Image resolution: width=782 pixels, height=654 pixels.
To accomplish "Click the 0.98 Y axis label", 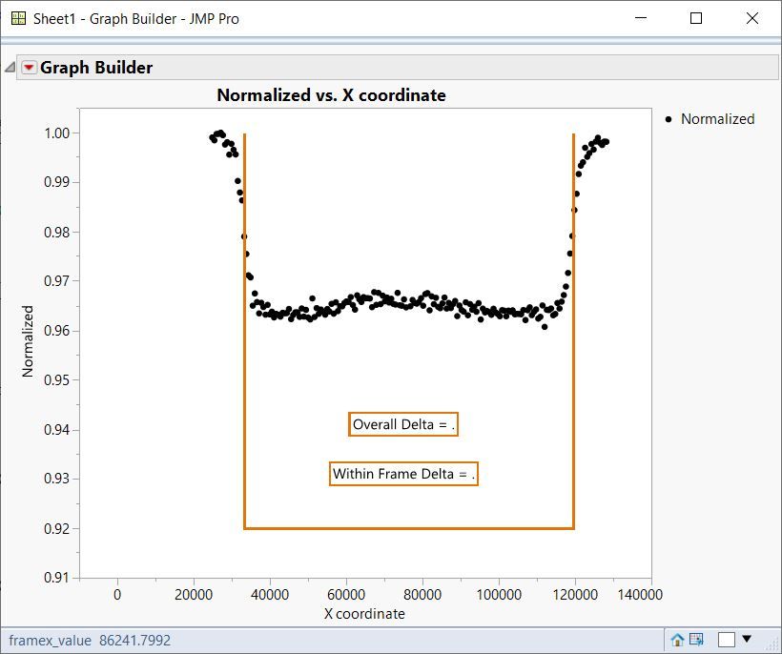I will pos(57,233).
